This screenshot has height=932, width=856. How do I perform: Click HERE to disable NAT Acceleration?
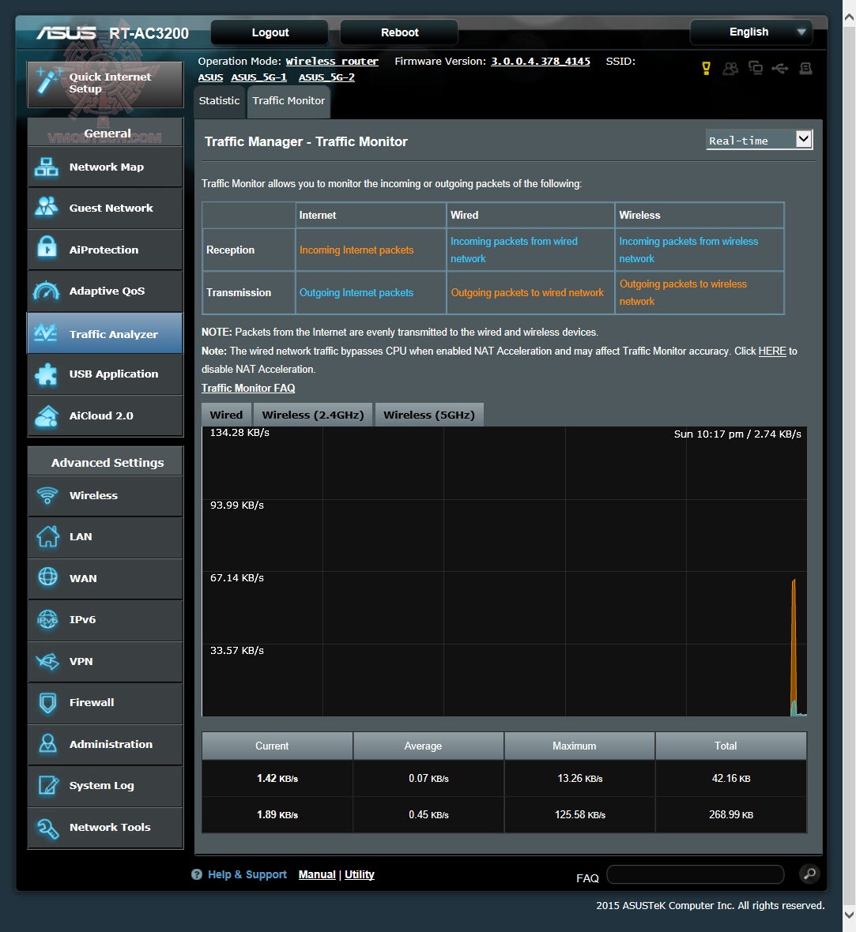[772, 351]
